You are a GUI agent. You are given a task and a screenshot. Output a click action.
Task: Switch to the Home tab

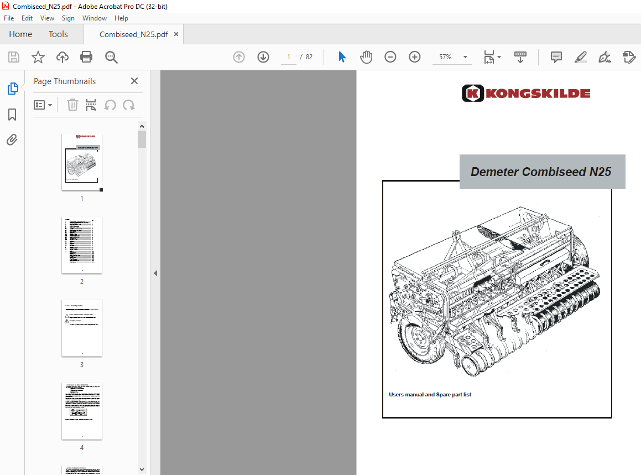click(20, 34)
